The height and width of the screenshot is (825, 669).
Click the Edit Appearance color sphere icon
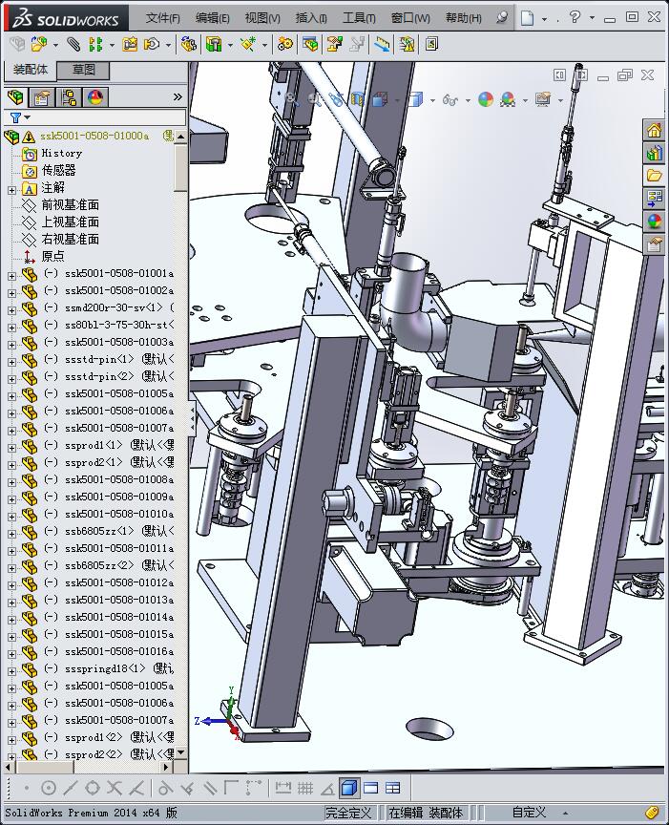[x=486, y=99]
